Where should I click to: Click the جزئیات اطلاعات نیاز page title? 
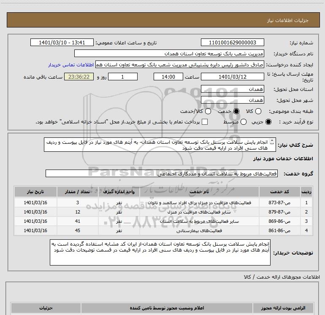[x=288, y=20]
